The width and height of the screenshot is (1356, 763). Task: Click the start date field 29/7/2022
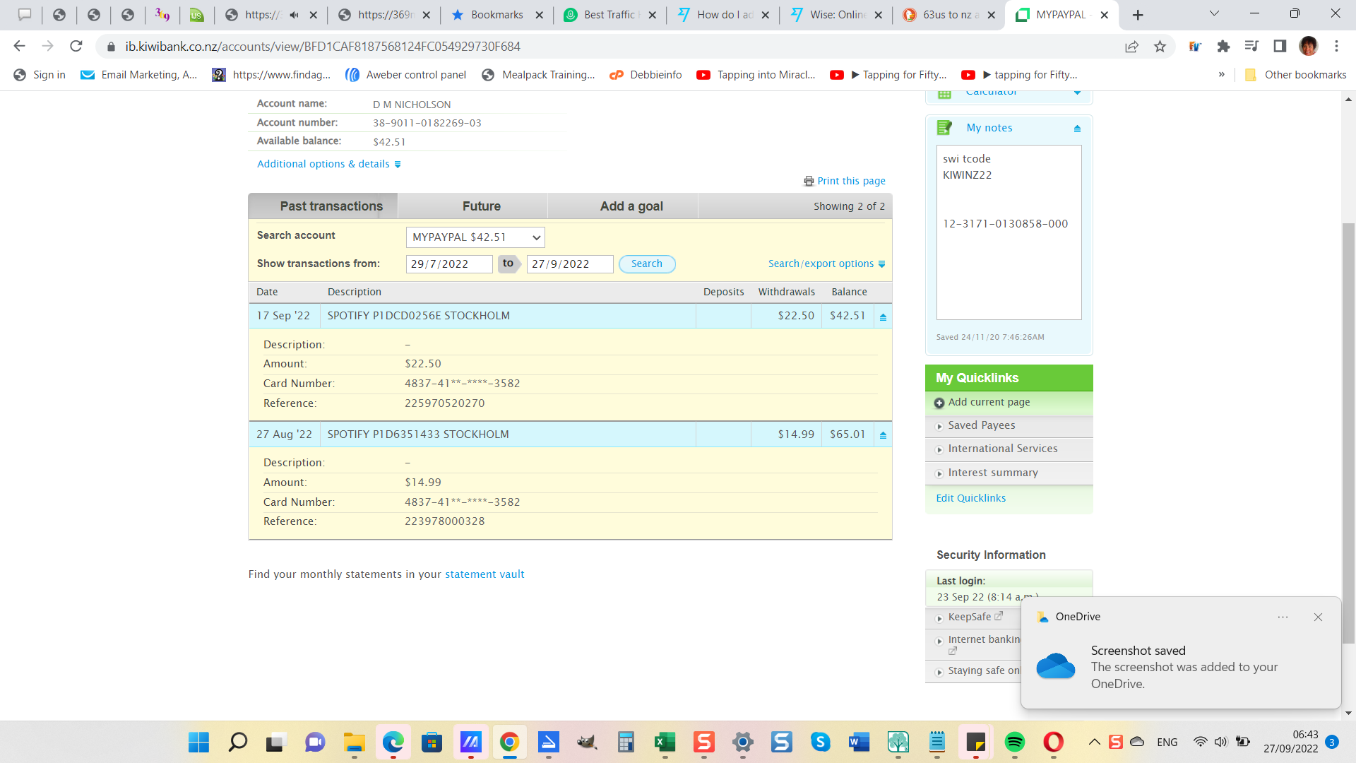(448, 264)
